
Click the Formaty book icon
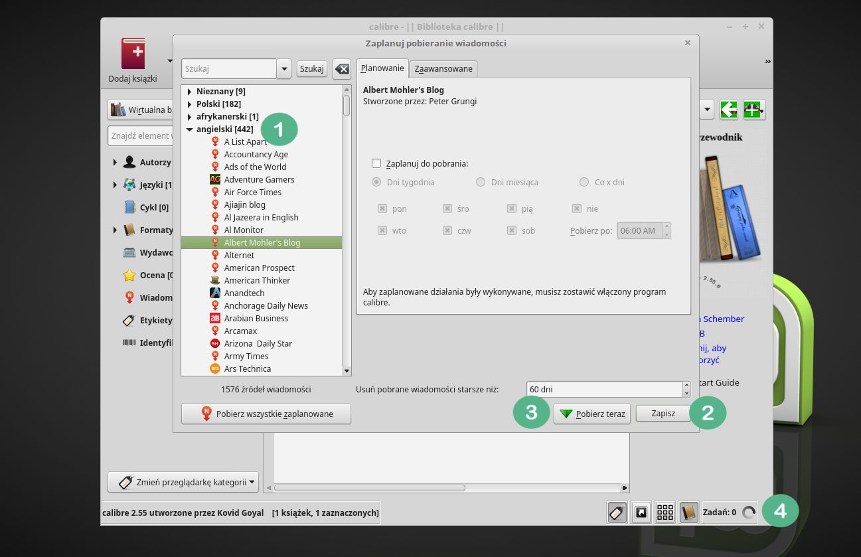129,230
